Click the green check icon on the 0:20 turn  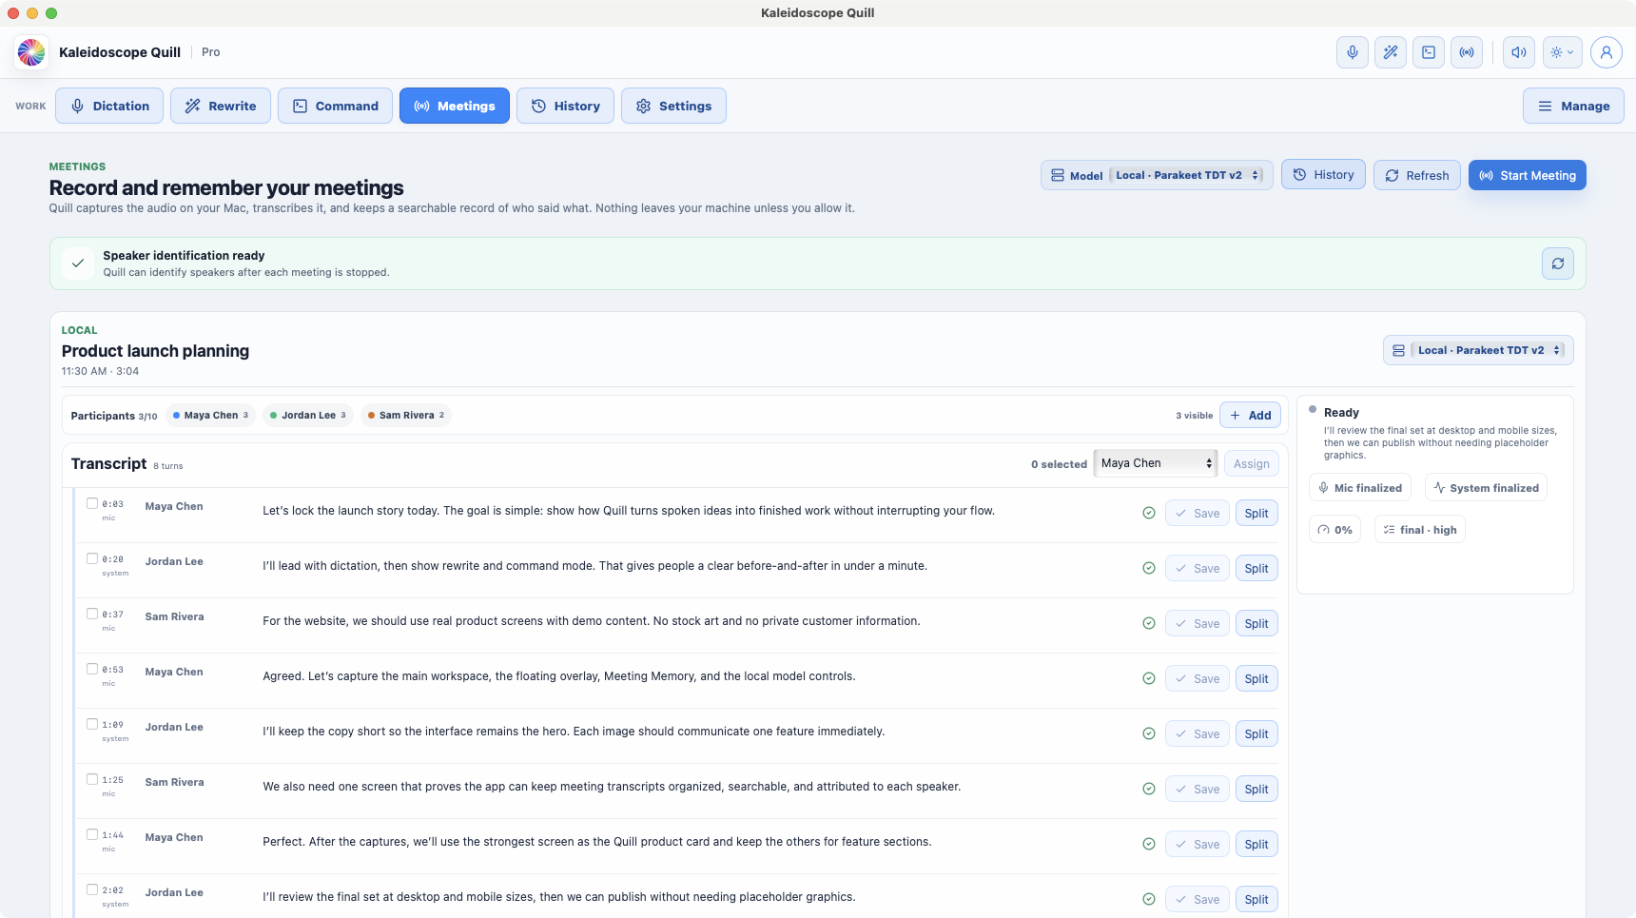coord(1148,568)
